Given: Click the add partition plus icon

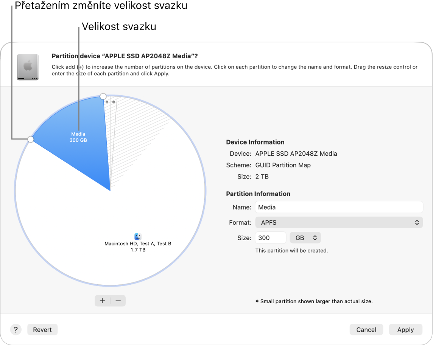Looking at the screenshot, I should pos(102,301).
